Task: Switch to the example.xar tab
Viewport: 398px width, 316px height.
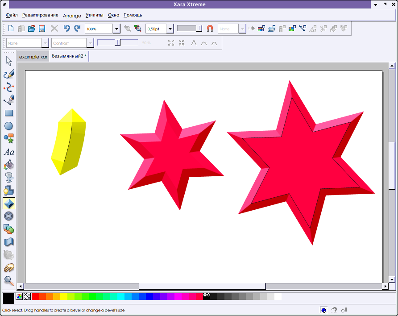Action: coord(33,57)
